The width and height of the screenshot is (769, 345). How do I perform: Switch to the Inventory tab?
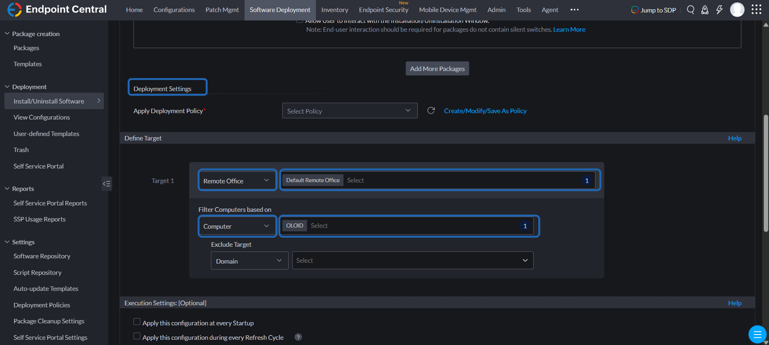pos(335,10)
